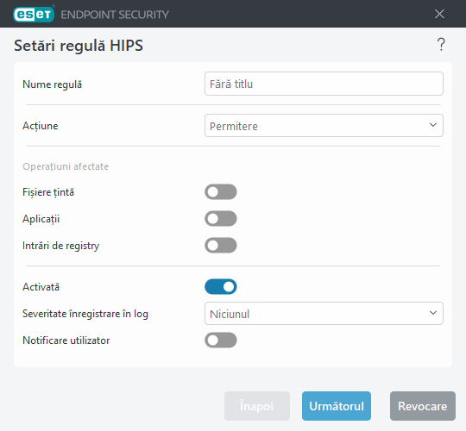Open the Acțiune dropdown showing Permitere
The width and height of the screenshot is (466, 431).
click(x=324, y=126)
